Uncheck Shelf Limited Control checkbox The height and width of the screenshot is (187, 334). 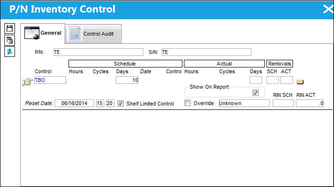tap(120, 104)
